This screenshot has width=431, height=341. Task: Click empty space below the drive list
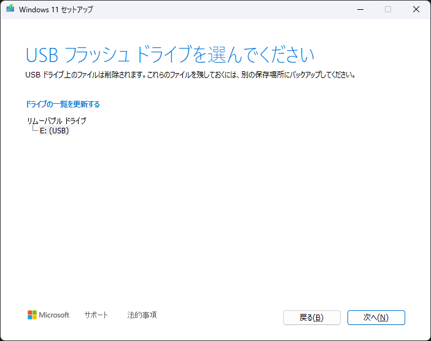(215, 215)
